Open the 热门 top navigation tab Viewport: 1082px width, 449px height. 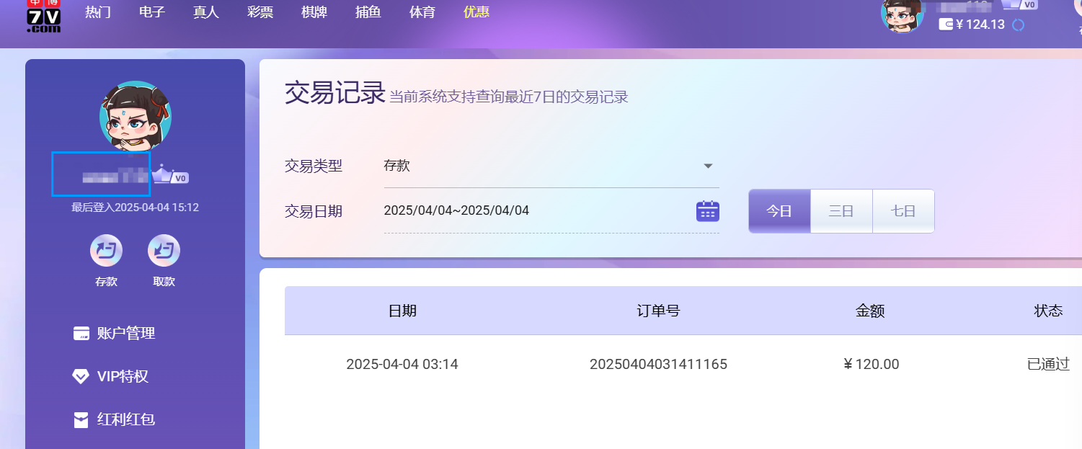97,12
